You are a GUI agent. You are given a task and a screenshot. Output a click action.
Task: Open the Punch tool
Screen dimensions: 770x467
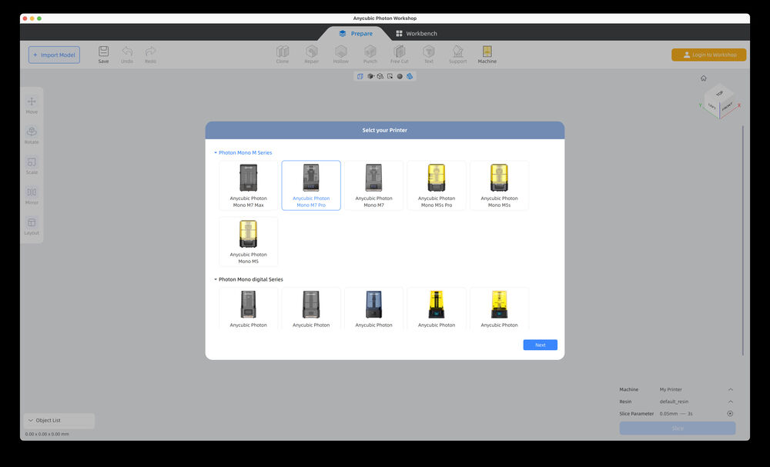point(370,55)
